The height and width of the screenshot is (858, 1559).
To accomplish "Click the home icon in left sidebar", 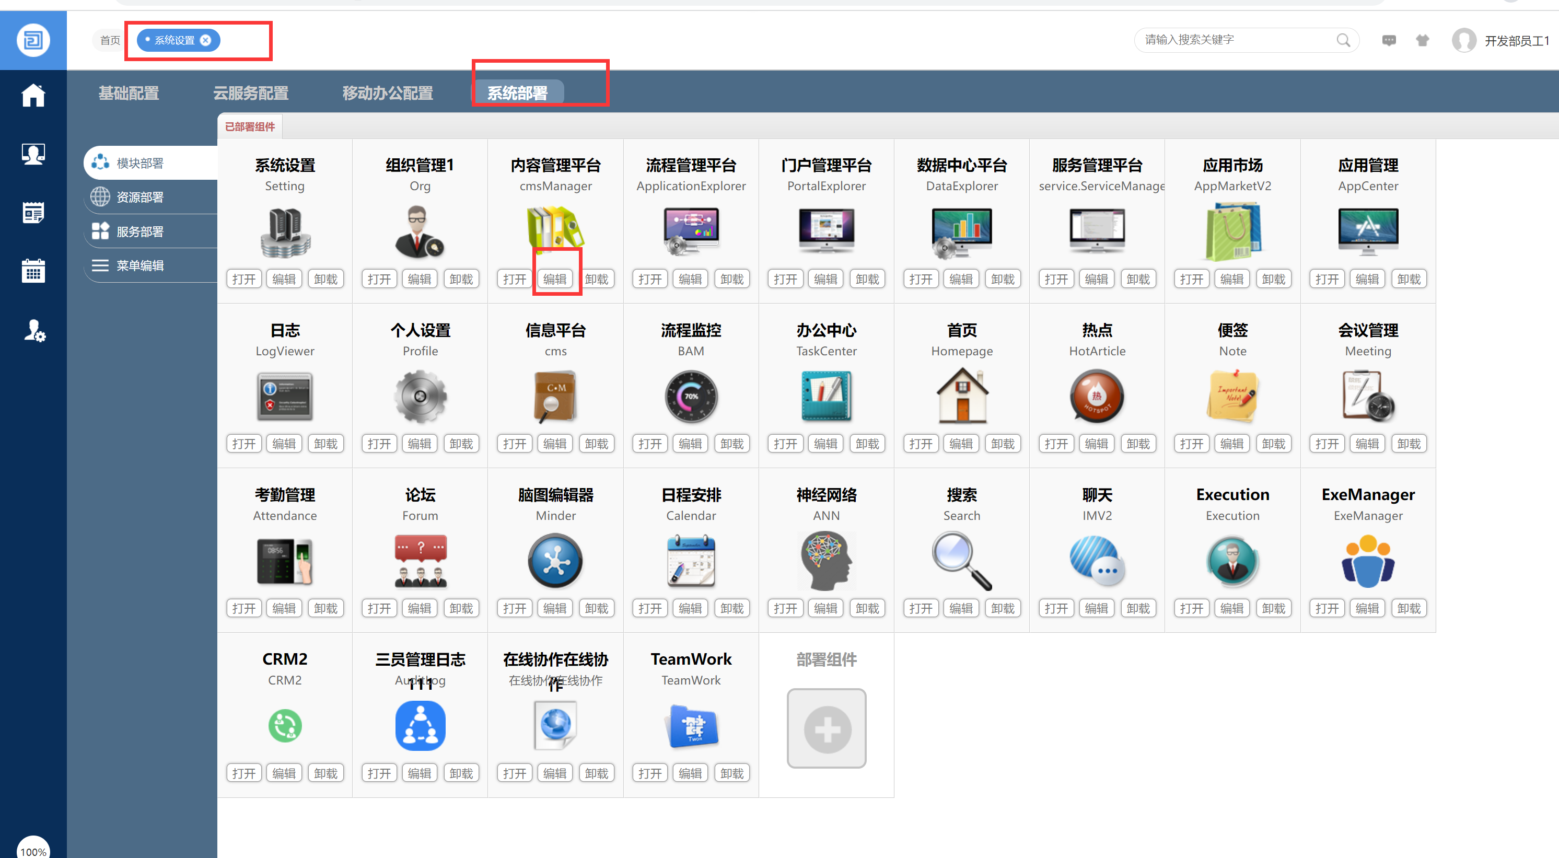I will click(33, 95).
